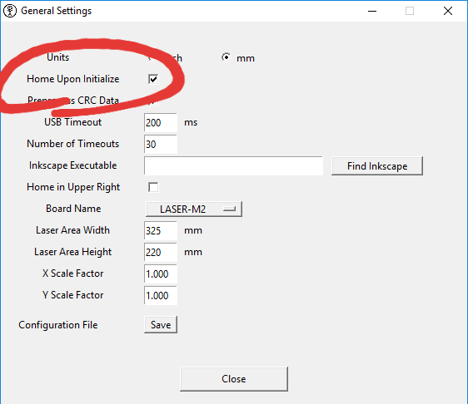Close window with title bar X

(448, 11)
